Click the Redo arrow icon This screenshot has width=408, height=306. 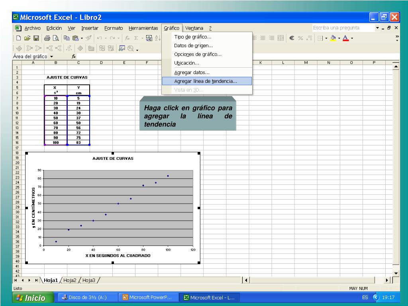(x=112, y=38)
